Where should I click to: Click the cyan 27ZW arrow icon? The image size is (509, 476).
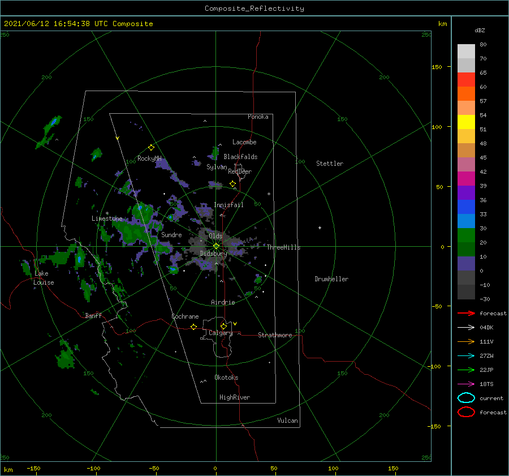[x=466, y=356]
